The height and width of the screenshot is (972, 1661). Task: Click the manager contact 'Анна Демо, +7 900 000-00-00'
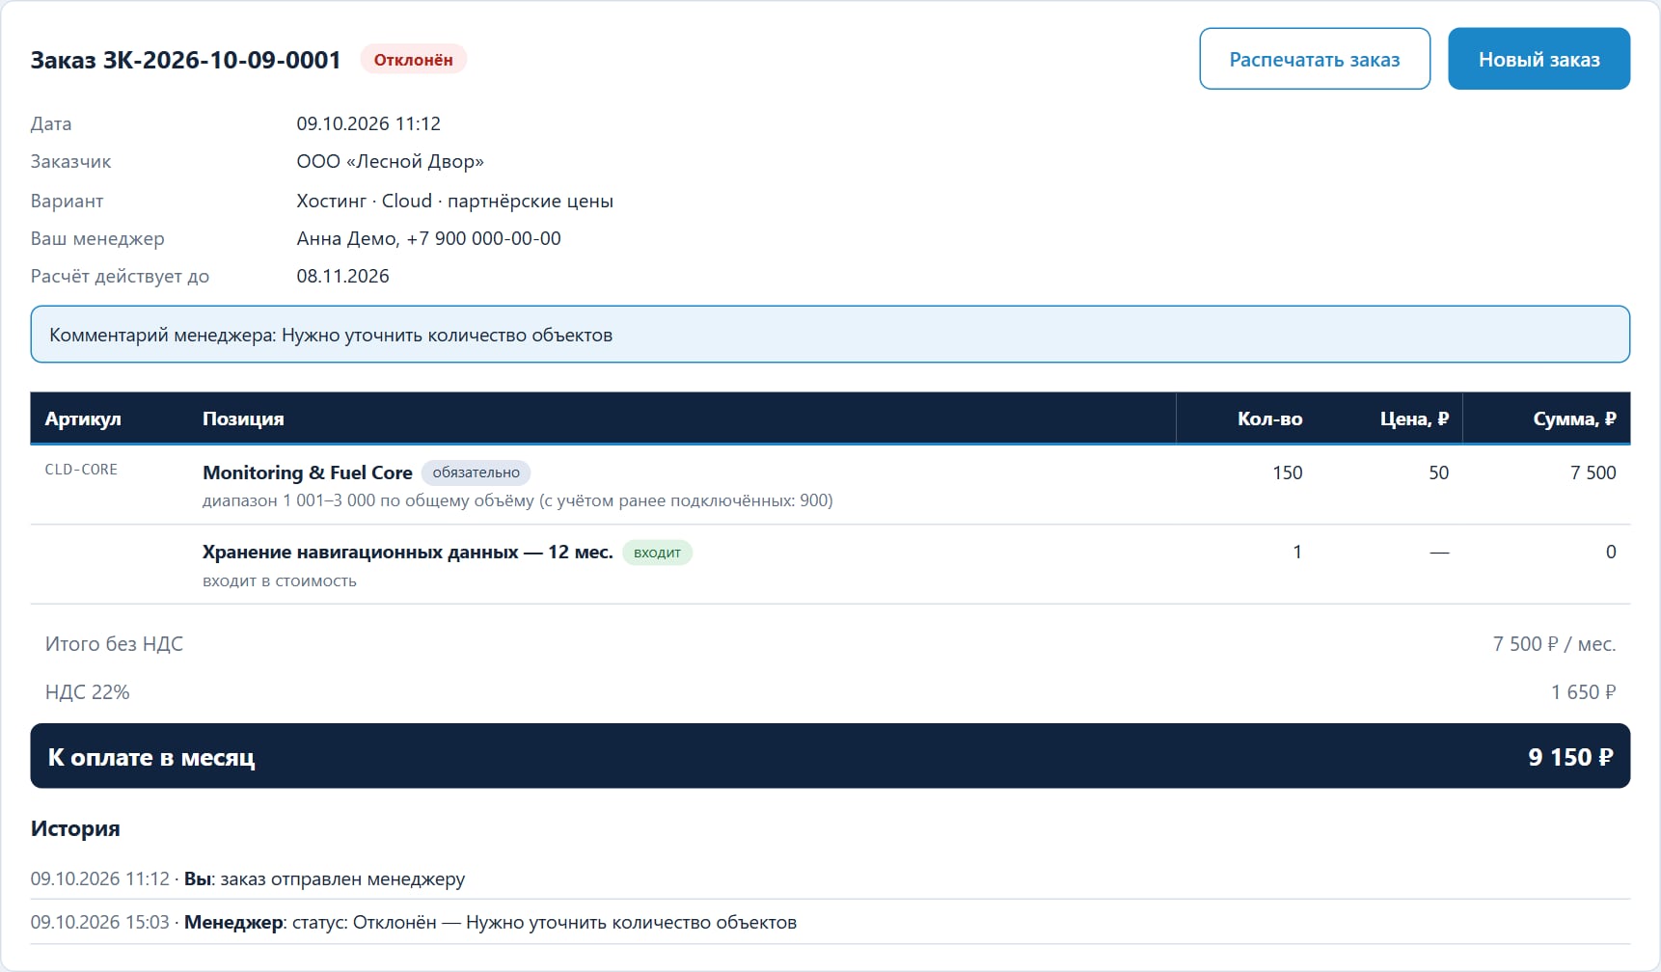429,238
